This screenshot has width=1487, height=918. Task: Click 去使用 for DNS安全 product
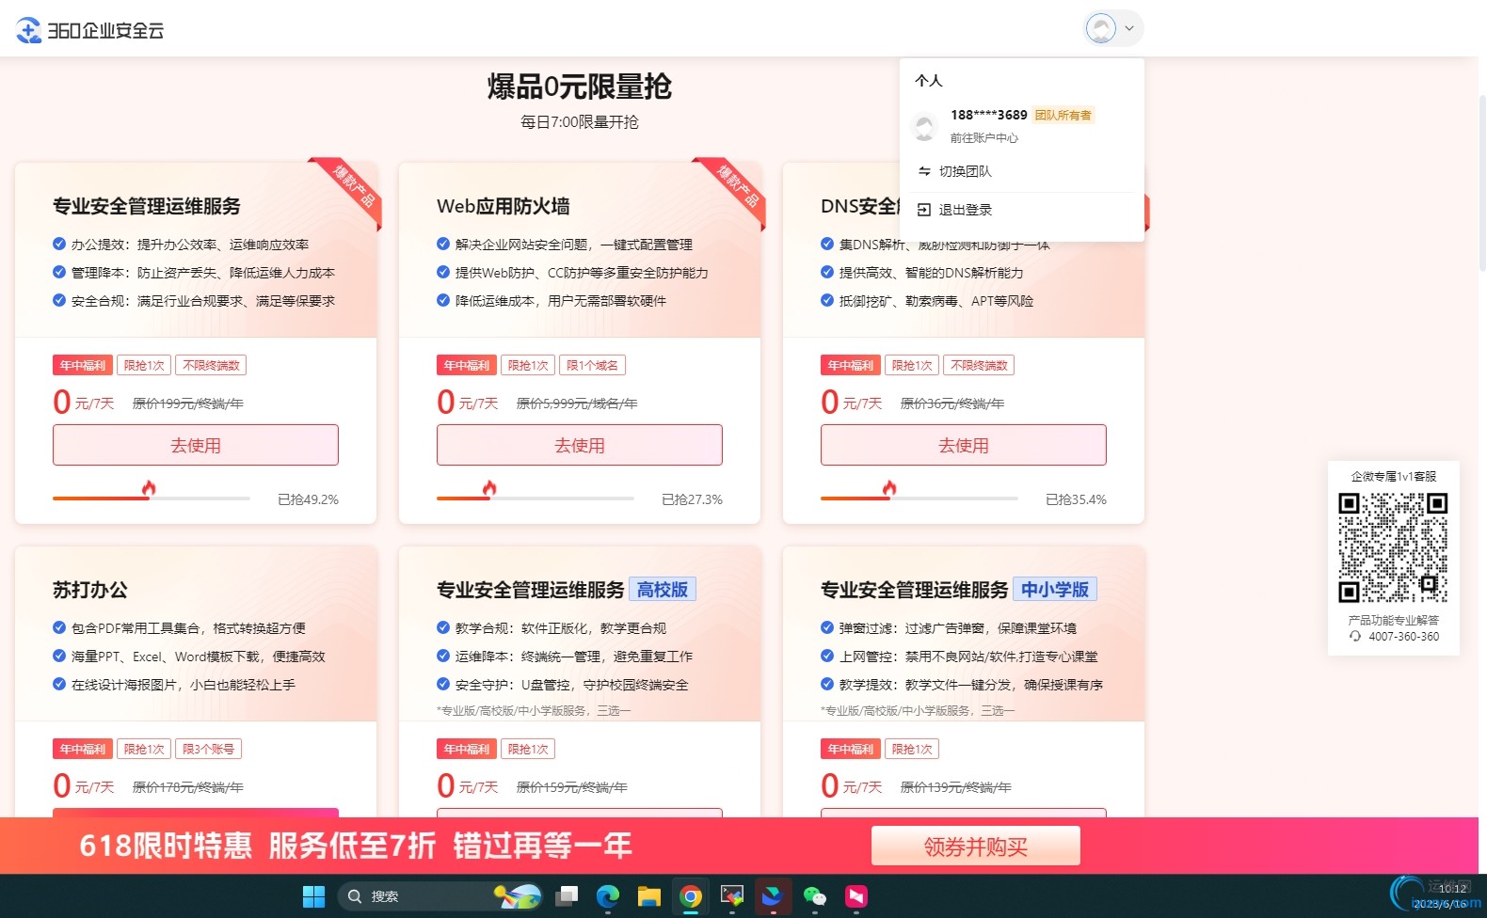tap(964, 445)
